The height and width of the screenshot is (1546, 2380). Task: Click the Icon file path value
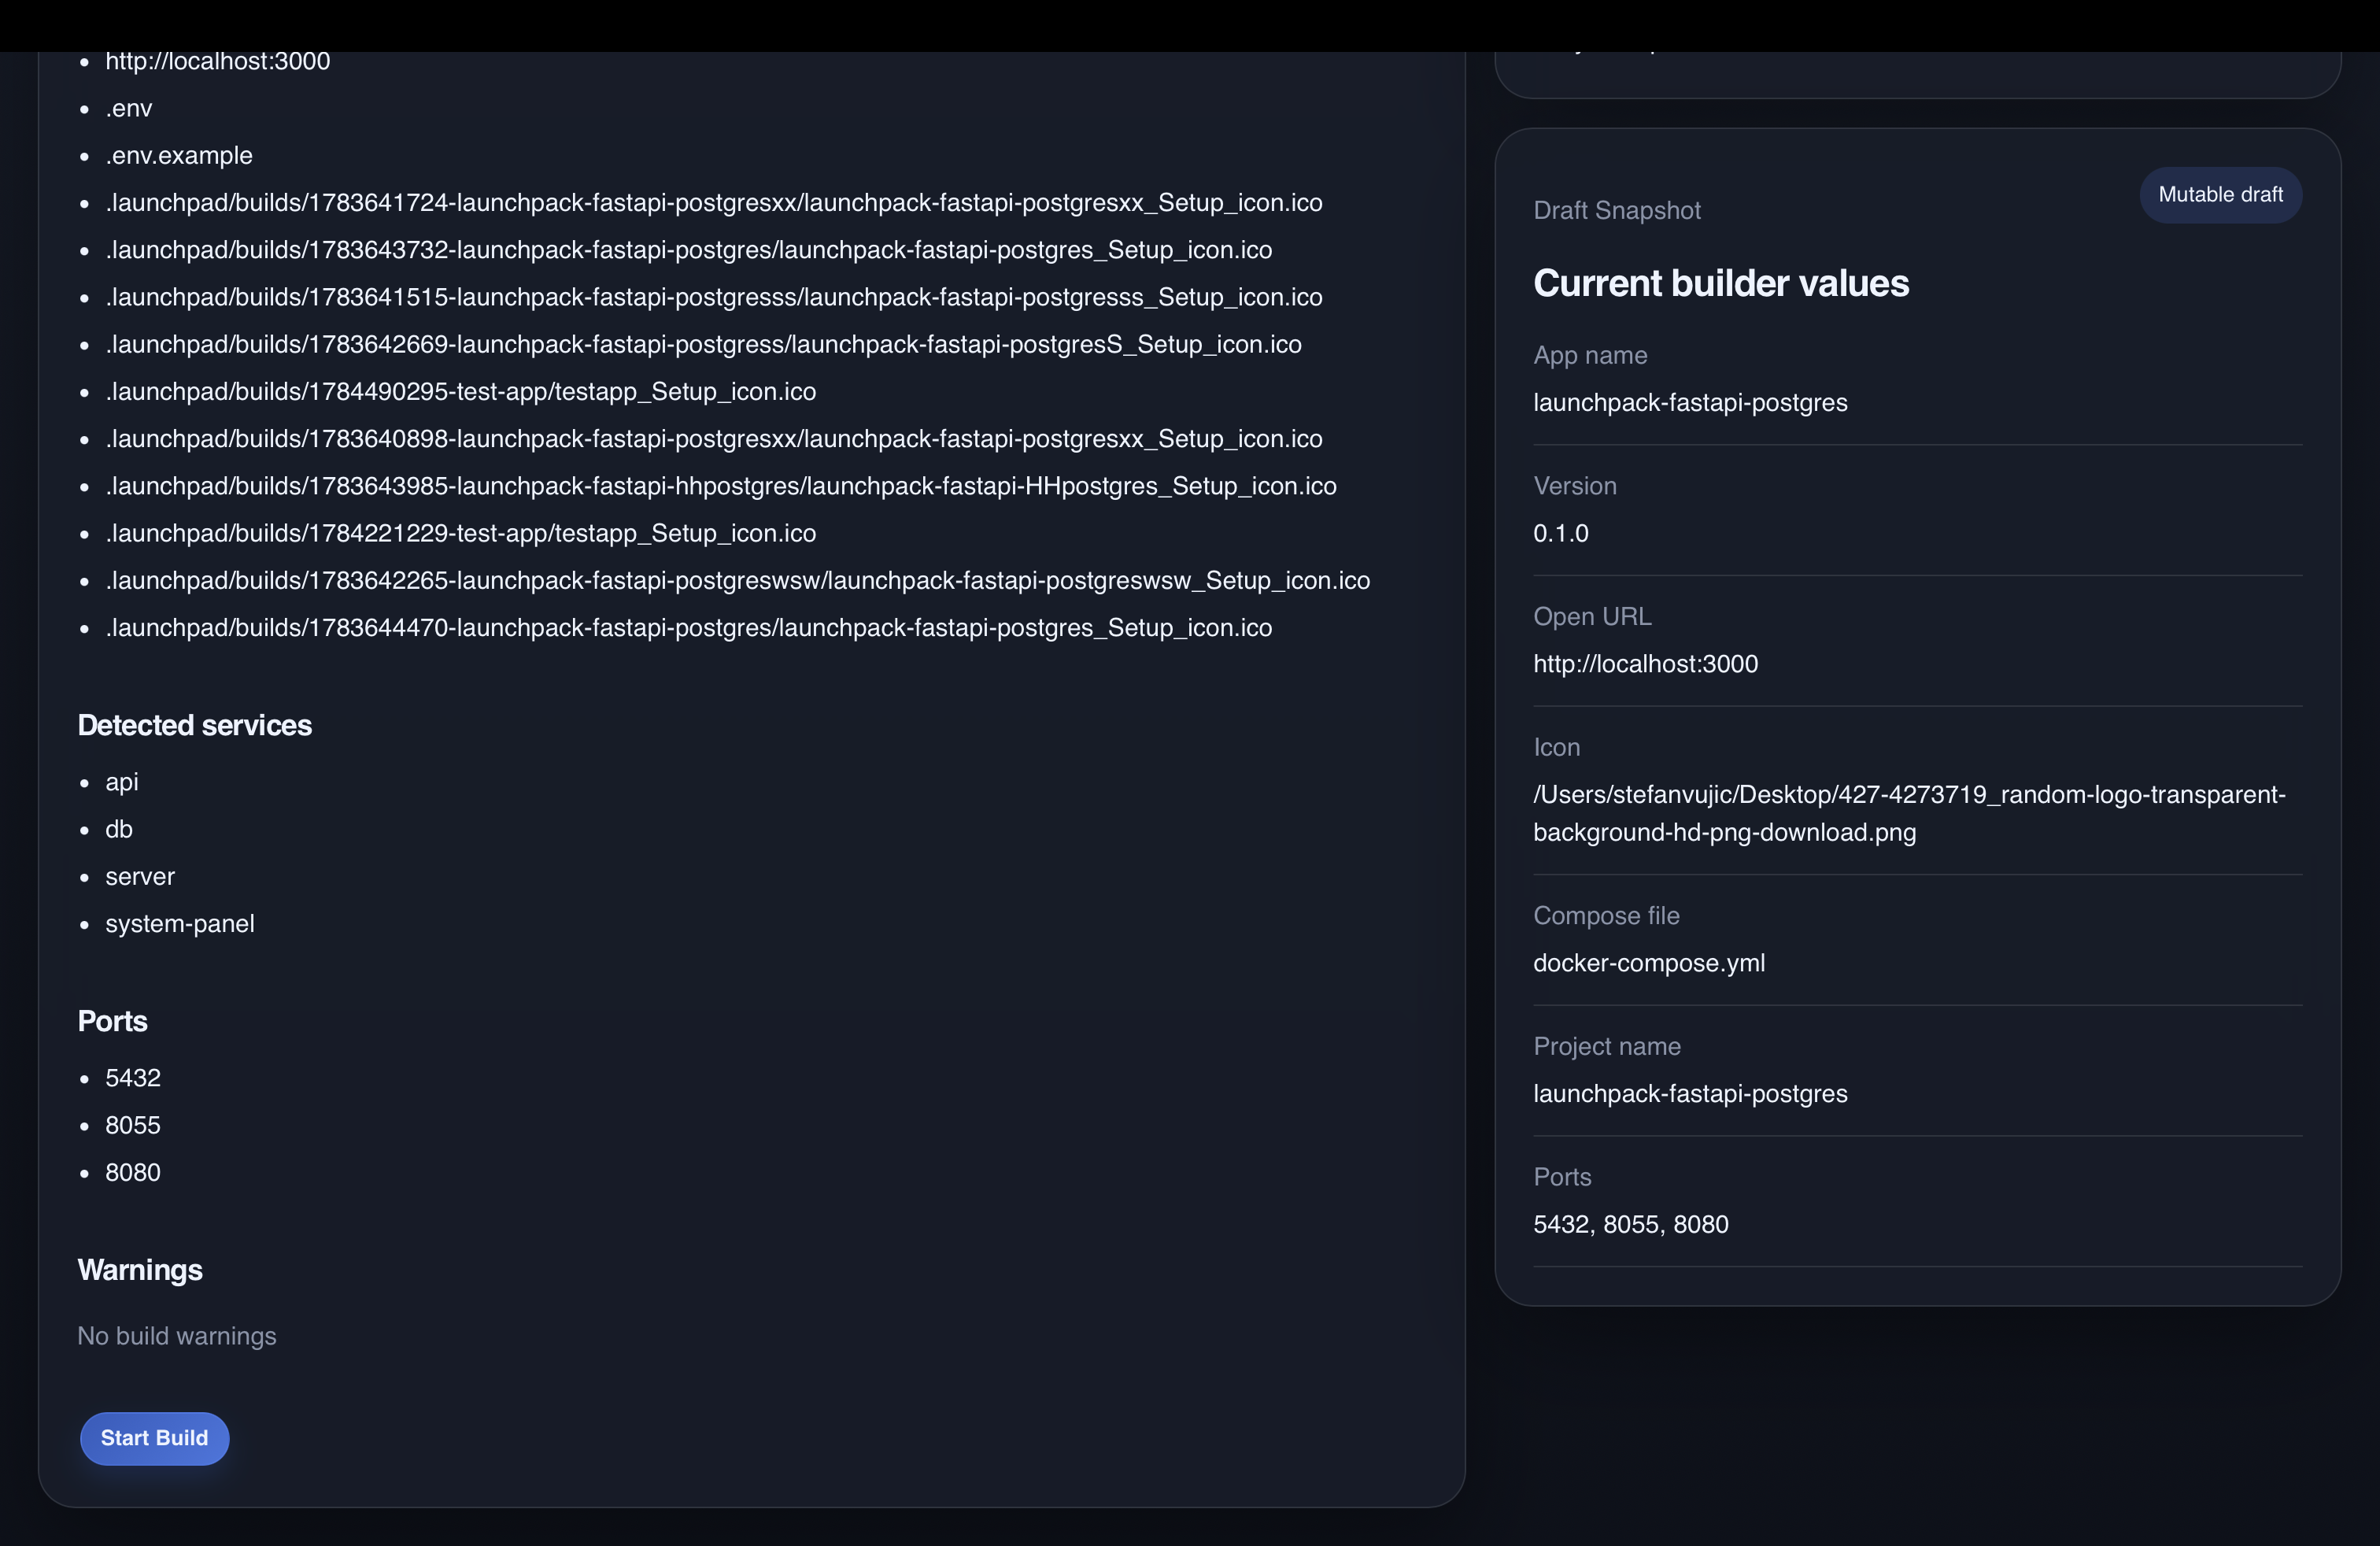click(x=1909, y=813)
